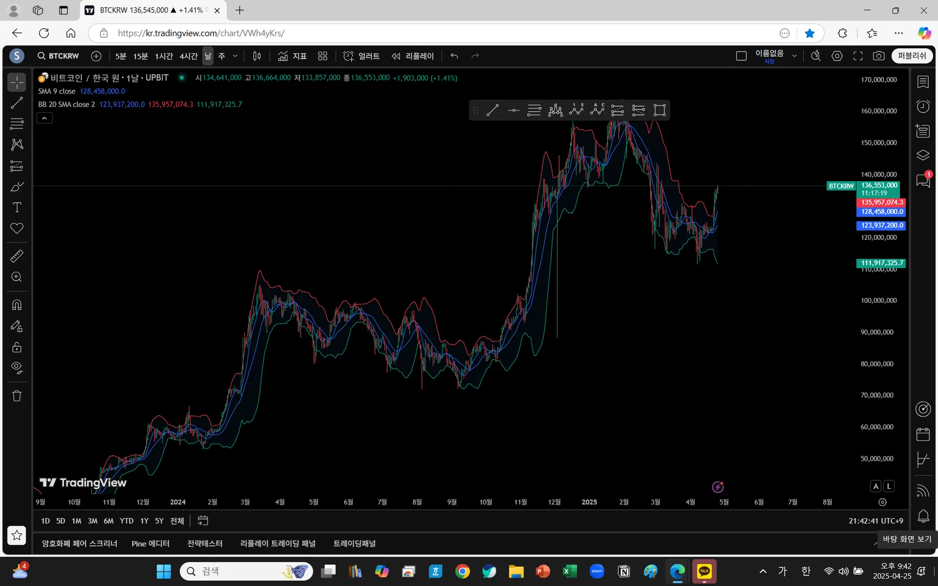Activate the ruler measure tool
This screenshot has width=938, height=586.
17,256
